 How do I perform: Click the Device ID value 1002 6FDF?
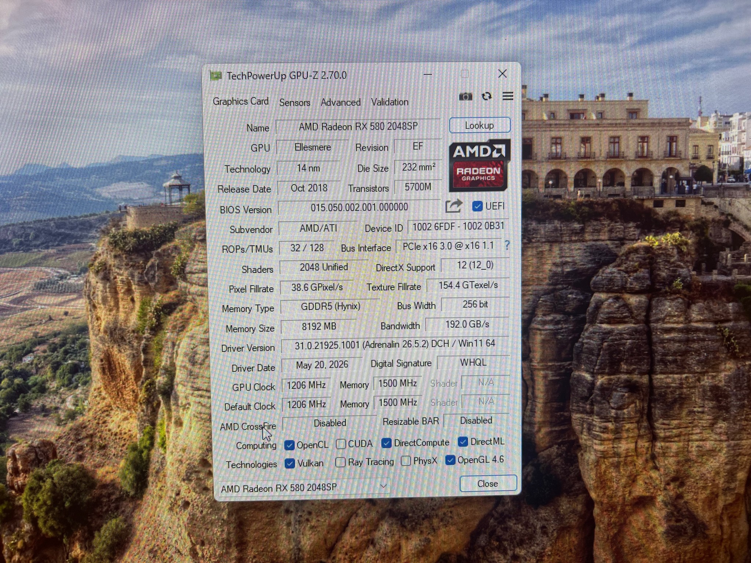458,226
